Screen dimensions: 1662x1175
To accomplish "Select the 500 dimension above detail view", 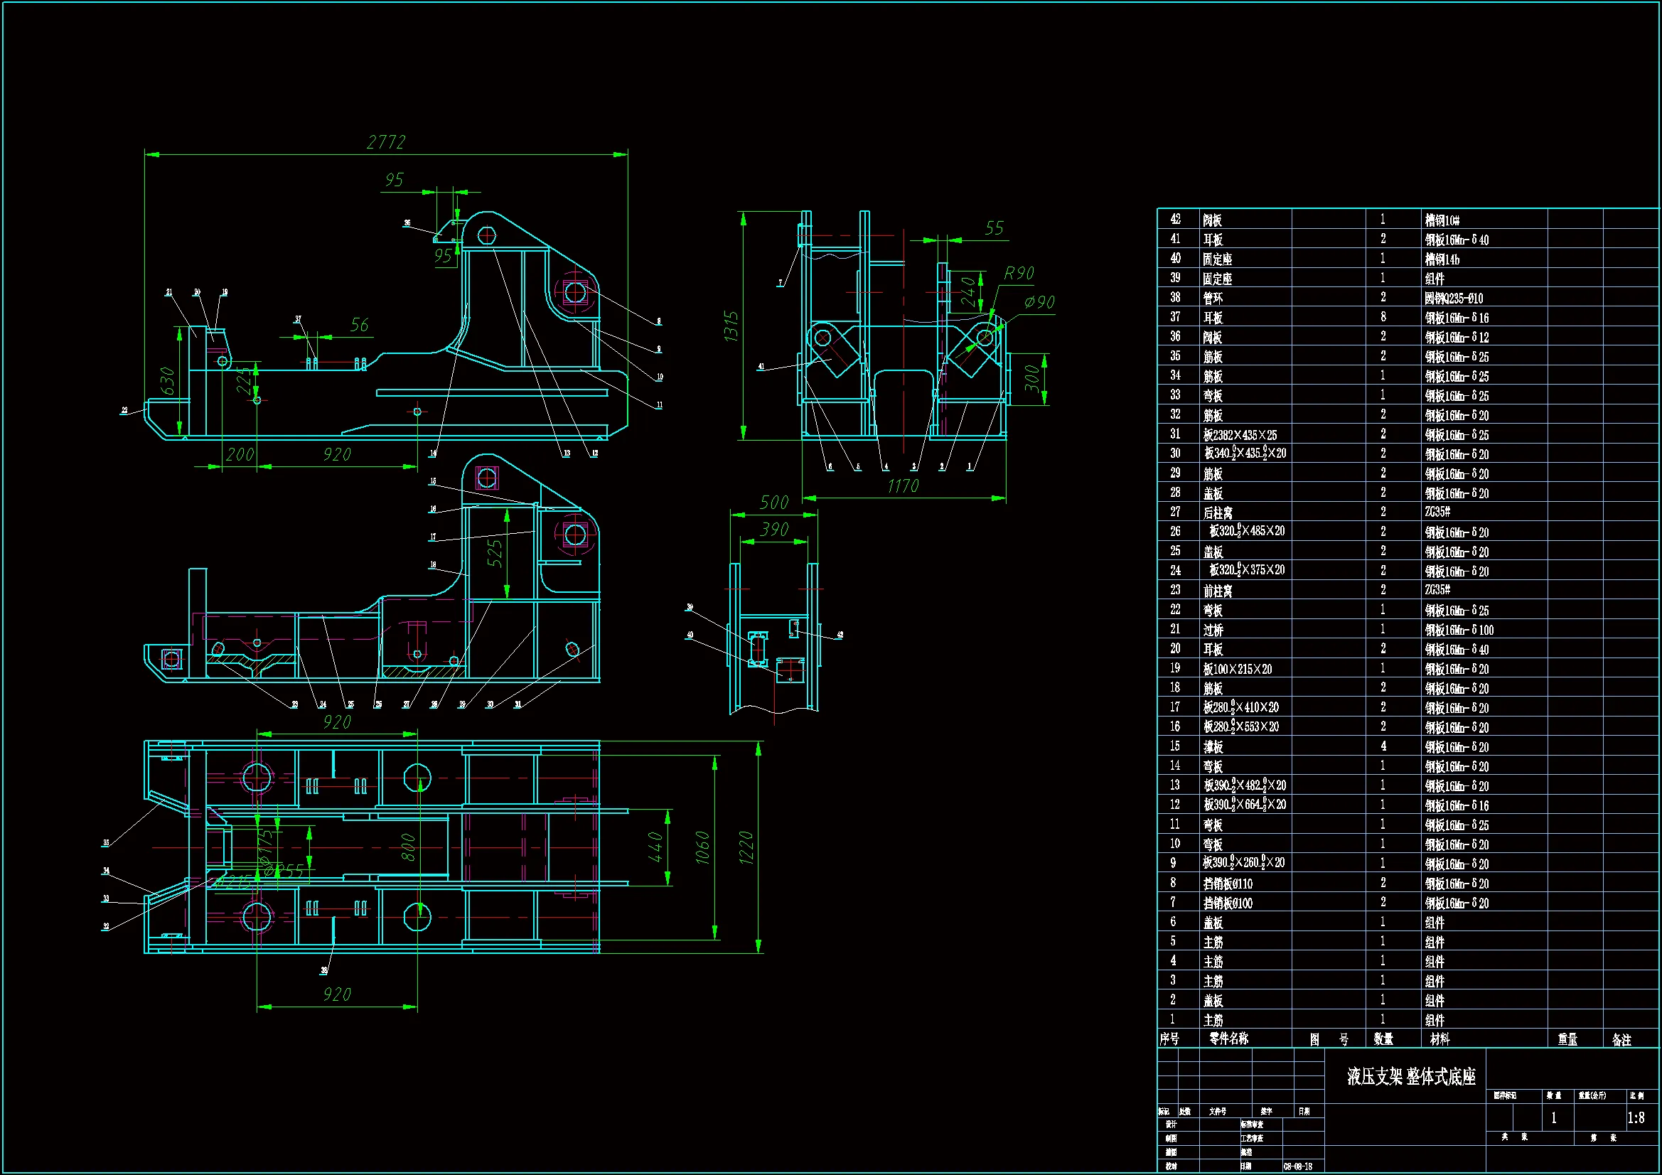I will (774, 503).
